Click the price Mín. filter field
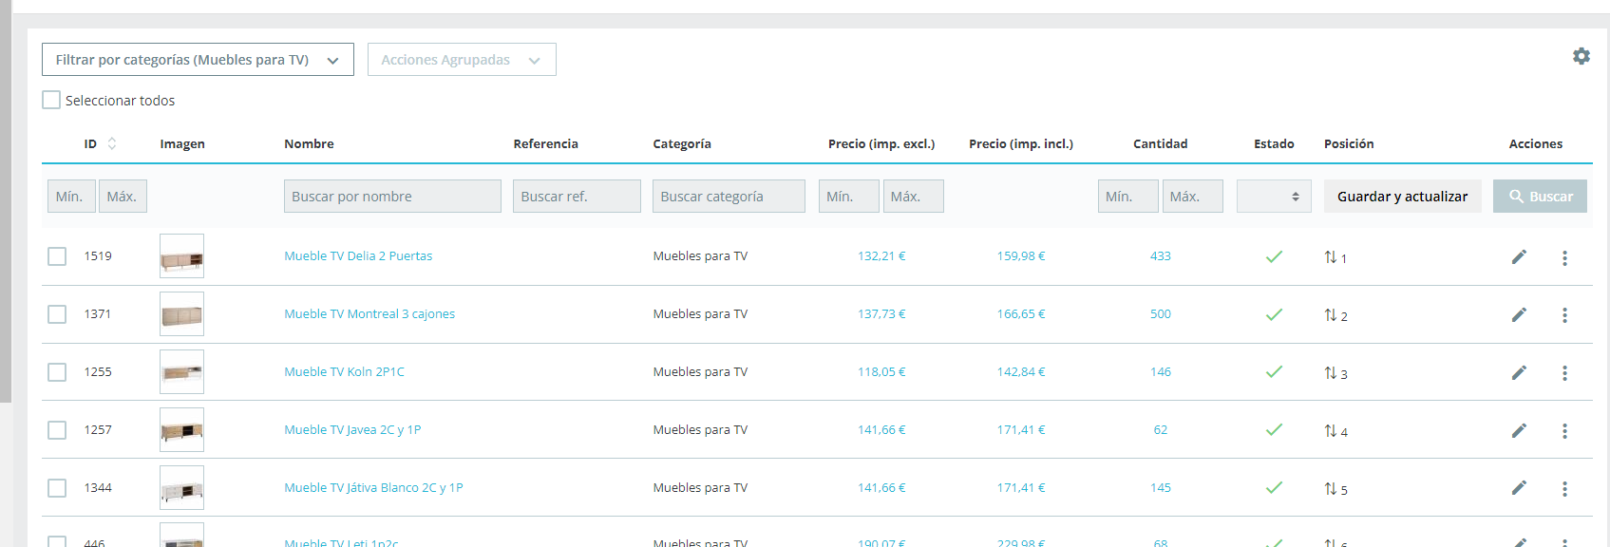Screen dimensions: 1610x547 849,197
